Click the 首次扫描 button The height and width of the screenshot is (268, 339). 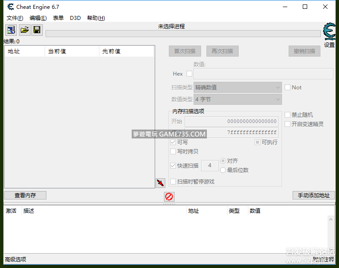pos(185,51)
